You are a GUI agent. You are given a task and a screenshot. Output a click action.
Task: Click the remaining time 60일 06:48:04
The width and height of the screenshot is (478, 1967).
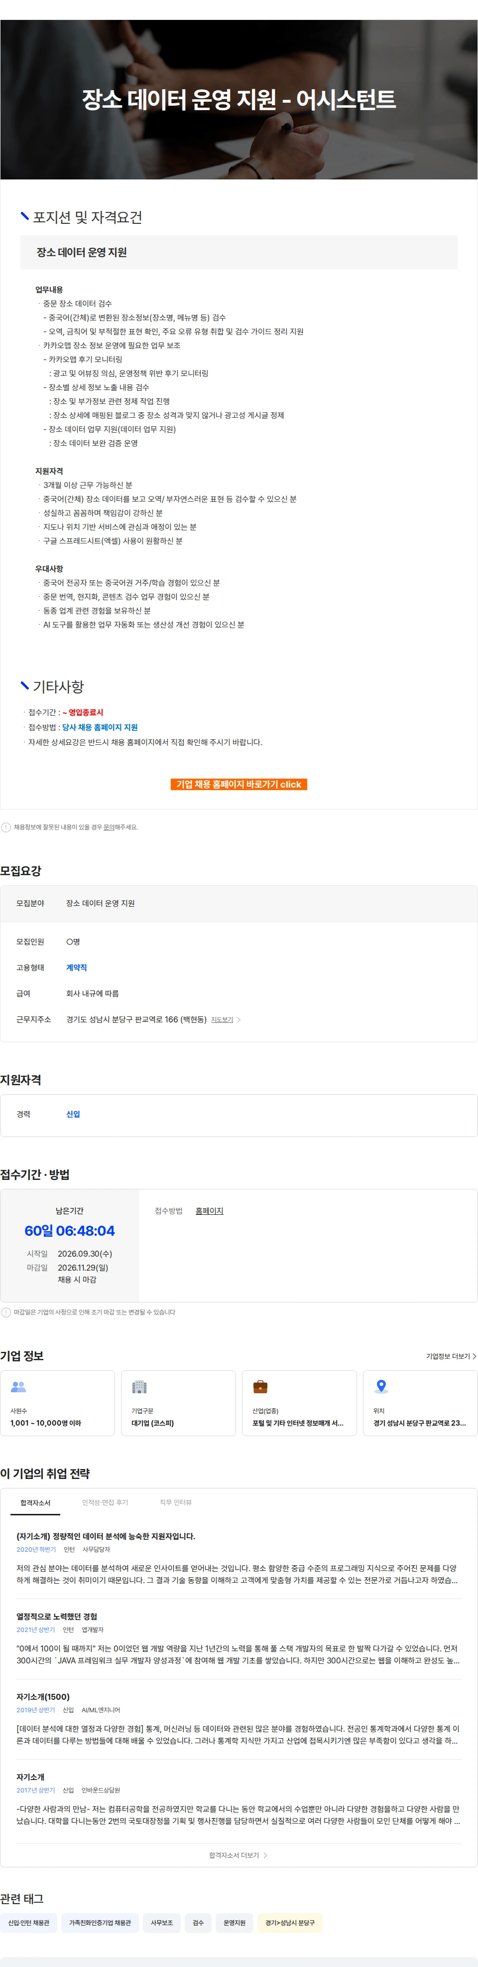(x=69, y=1230)
